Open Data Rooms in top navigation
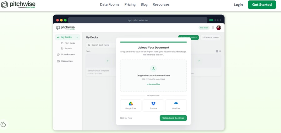Image resolution: width=281 pixels, height=133 pixels. (x=110, y=4)
